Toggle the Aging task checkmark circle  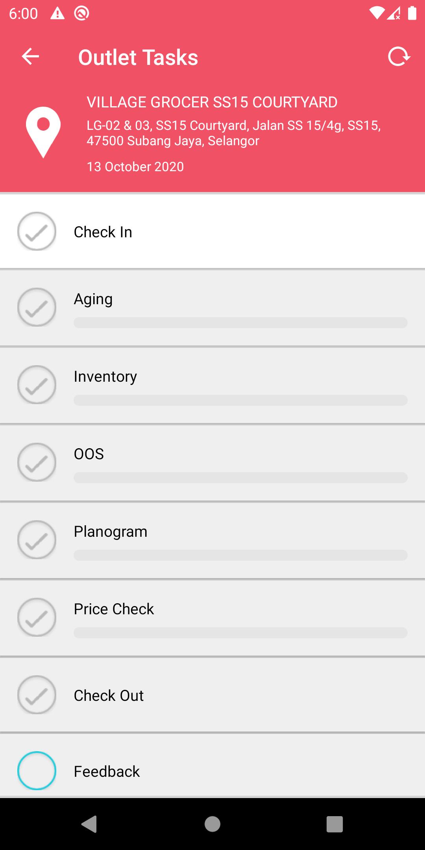[37, 307]
